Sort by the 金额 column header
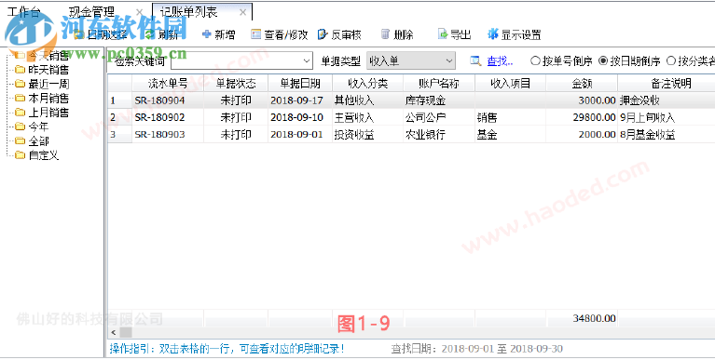The width and height of the screenshot is (715, 360). 583,84
